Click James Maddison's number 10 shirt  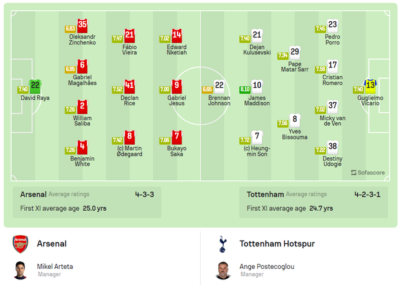257,87
